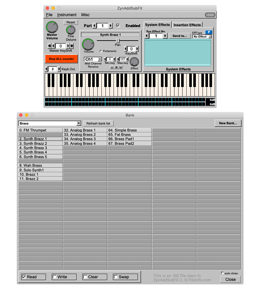
Task: Select previous Sys.Effect No.
Action: tap(147, 36)
